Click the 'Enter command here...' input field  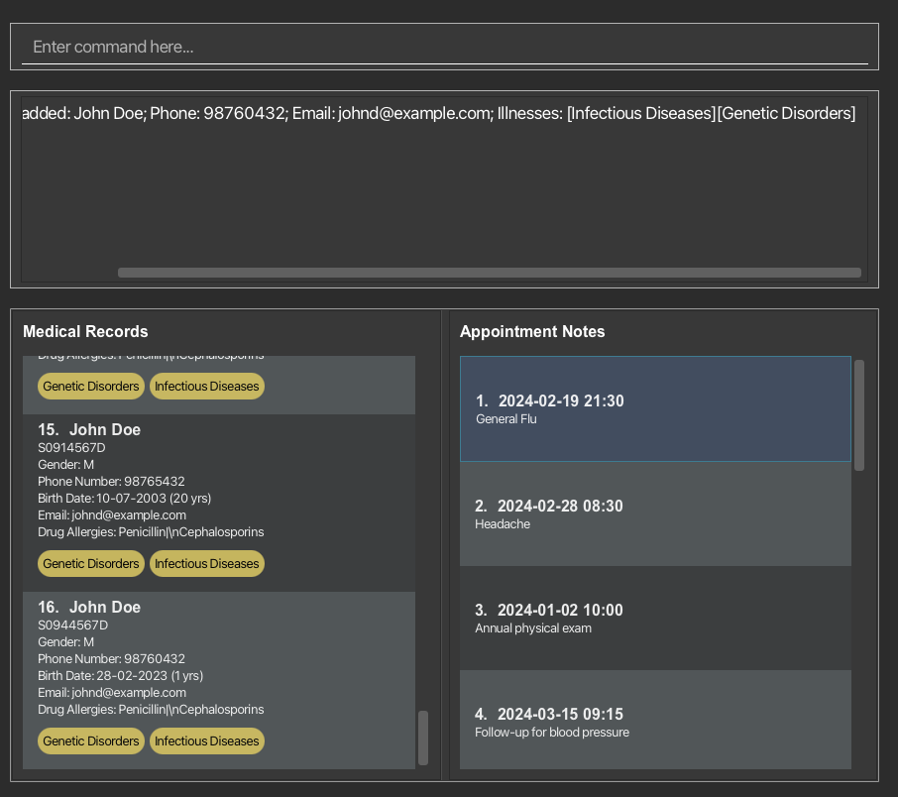tap(444, 47)
